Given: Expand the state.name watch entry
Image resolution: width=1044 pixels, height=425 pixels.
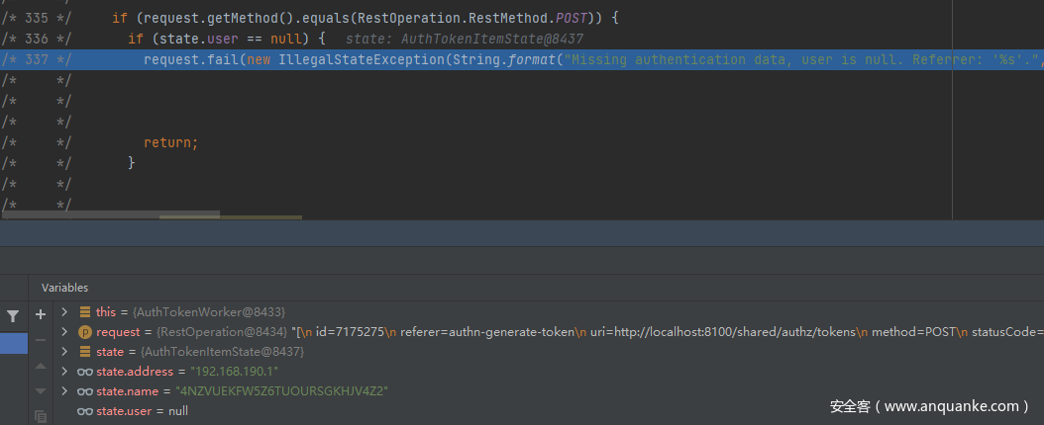Looking at the screenshot, I should pyautogui.click(x=65, y=391).
